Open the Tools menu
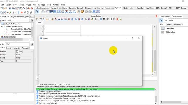This screenshot has height=105, width=188. coord(49,5)
